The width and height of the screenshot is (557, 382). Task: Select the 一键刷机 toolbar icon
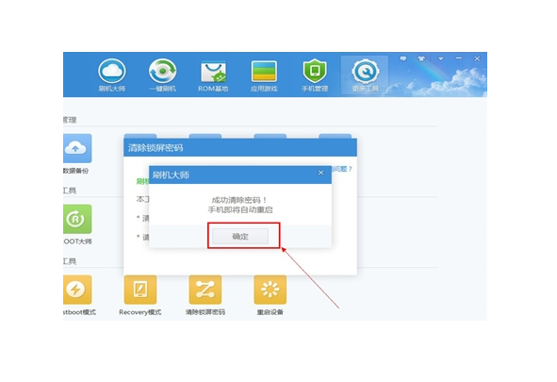pyautogui.click(x=163, y=75)
